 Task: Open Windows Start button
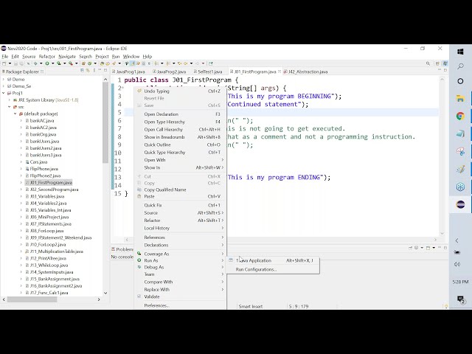pyautogui.click(x=460, y=52)
